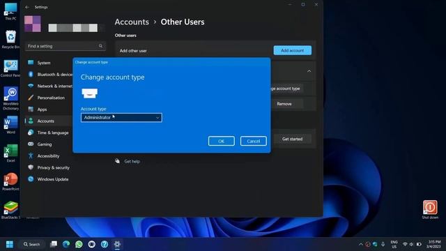The image size is (446, 251).
Task: Click the Find a setting search box
Action: [66, 46]
